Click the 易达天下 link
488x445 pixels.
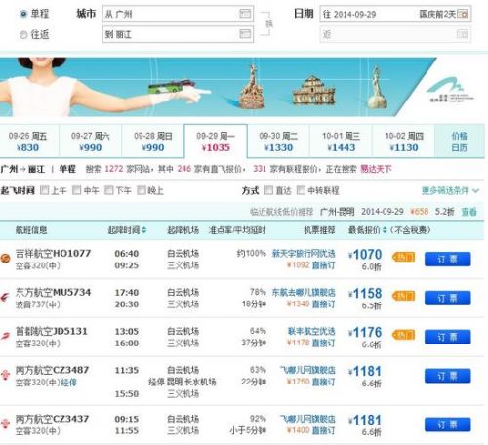point(376,169)
